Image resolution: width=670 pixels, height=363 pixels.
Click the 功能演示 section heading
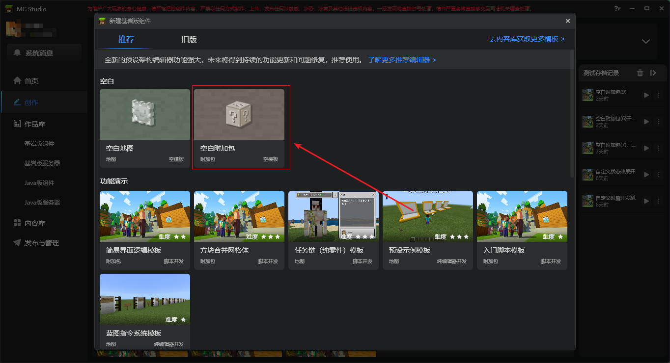pyautogui.click(x=114, y=181)
